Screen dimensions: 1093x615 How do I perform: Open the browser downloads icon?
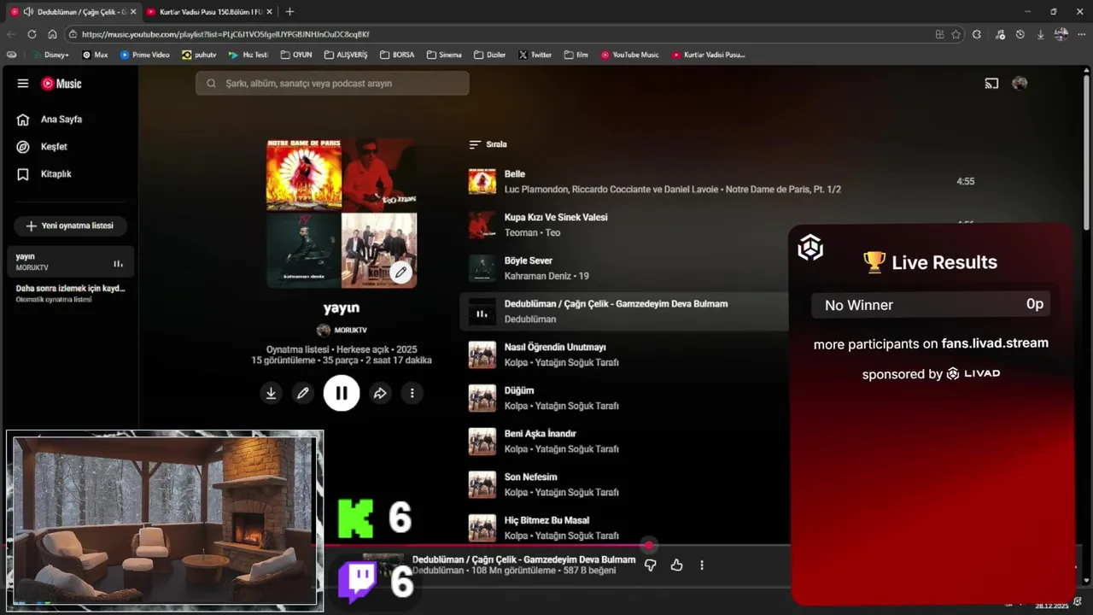coord(1041,34)
